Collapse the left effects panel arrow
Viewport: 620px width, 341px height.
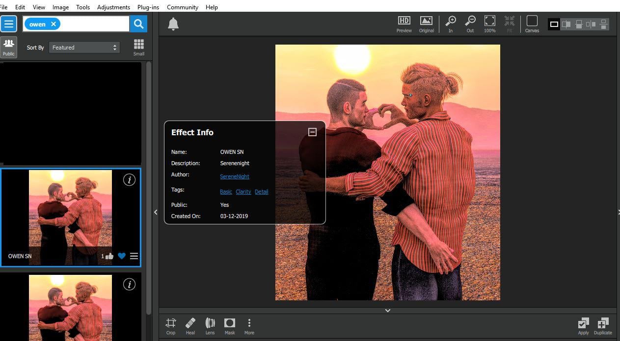[156, 212]
